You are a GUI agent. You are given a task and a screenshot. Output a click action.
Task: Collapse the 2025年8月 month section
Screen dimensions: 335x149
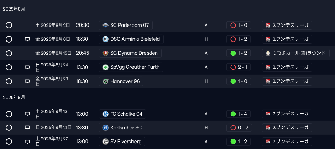point(14,9)
